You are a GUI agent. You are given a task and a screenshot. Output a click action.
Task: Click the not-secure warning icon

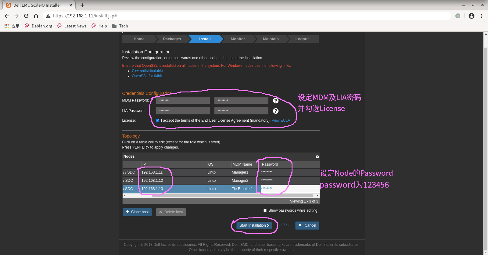tap(48, 16)
